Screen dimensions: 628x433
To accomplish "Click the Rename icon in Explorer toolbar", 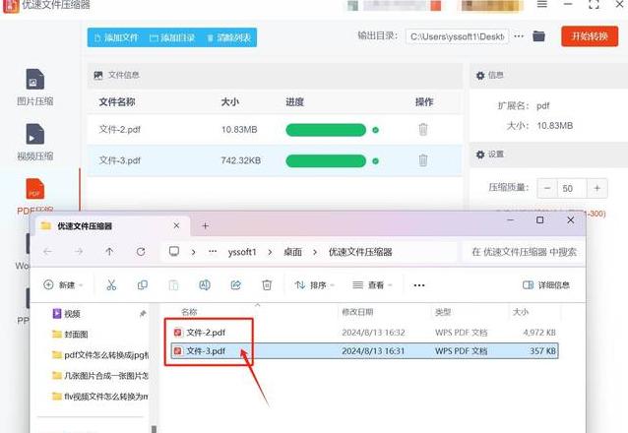I will (x=205, y=285).
